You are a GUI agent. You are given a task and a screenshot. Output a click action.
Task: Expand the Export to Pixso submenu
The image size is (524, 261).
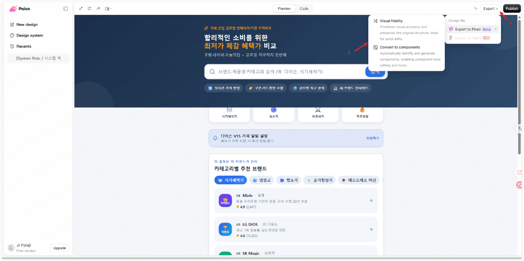coord(473,29)
